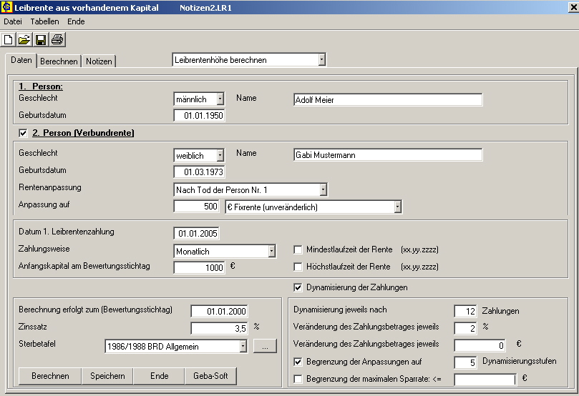Open the Sterbetafel 1986/1988 BRD dropdown
579x396 pixels.
[243, 347]
